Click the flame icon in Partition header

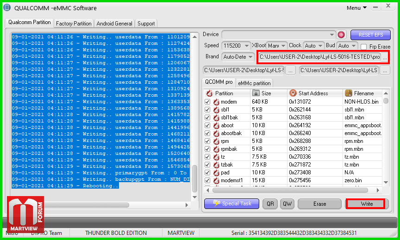209,93
